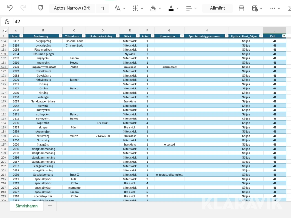Click the fx insert function icon

tap(7, 22)
